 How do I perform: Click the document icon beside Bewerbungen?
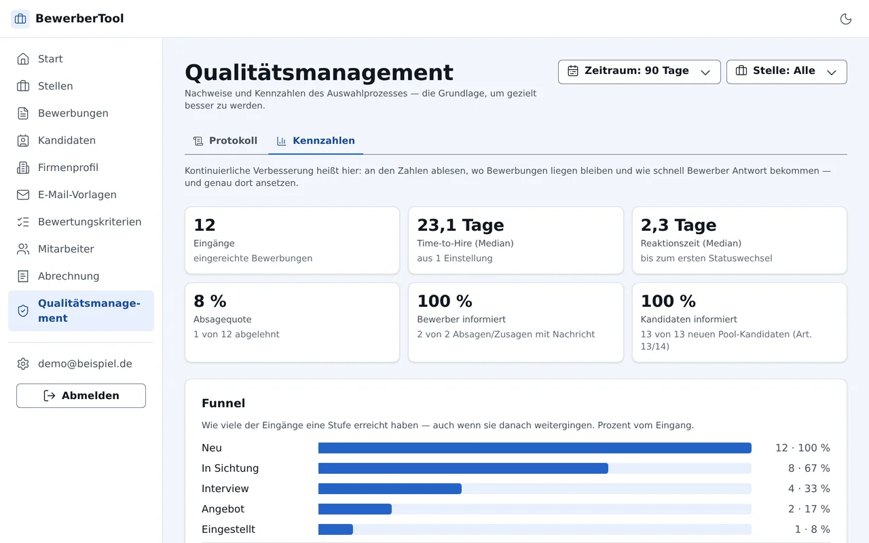23,113
